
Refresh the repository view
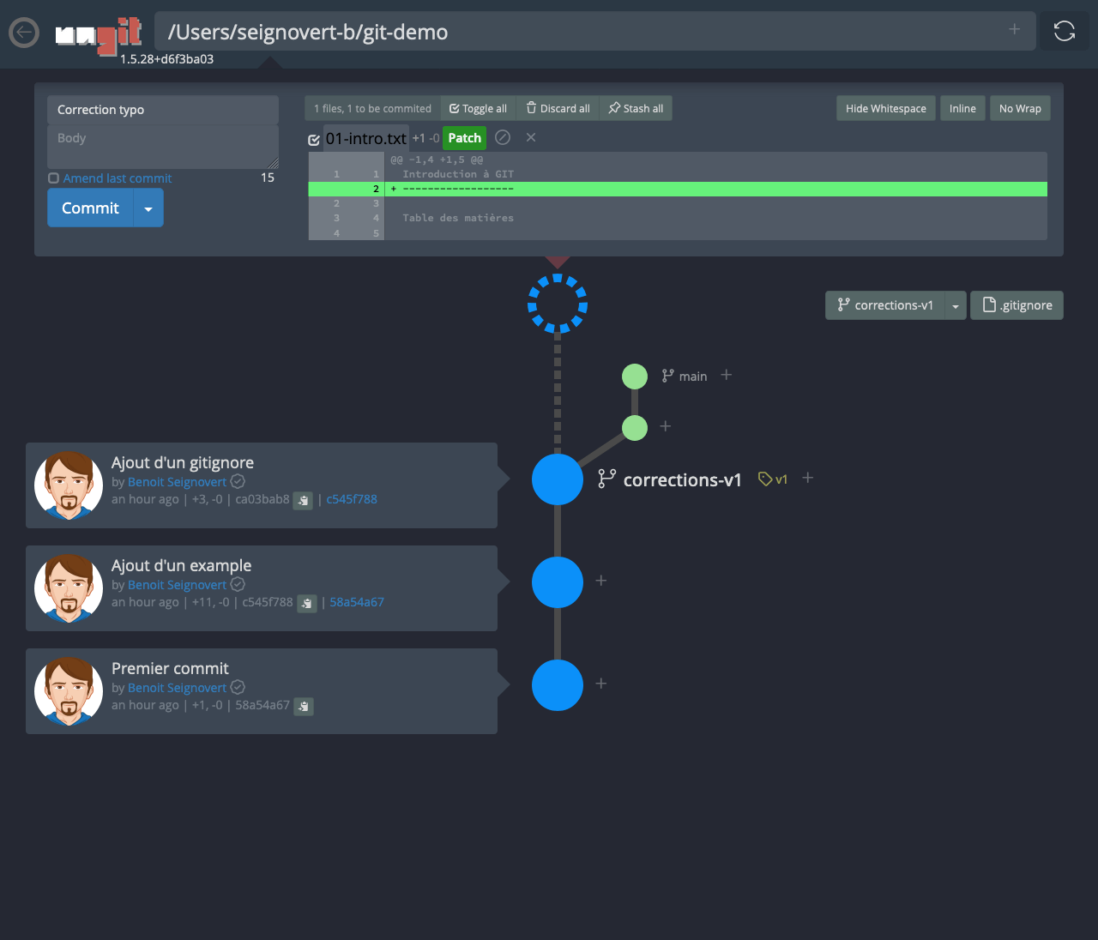click(1065, 31)
